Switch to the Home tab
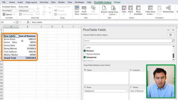Image resolution: width=178 pixels, height=100 pixels. pos(12,2)
